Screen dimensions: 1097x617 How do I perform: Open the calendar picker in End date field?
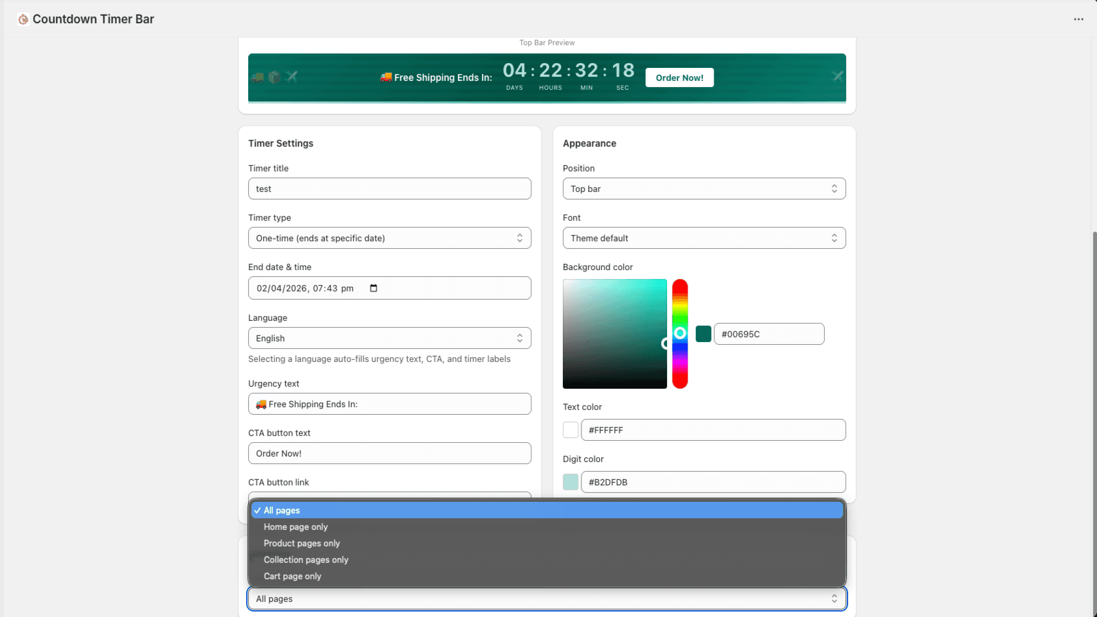[374, 288]
